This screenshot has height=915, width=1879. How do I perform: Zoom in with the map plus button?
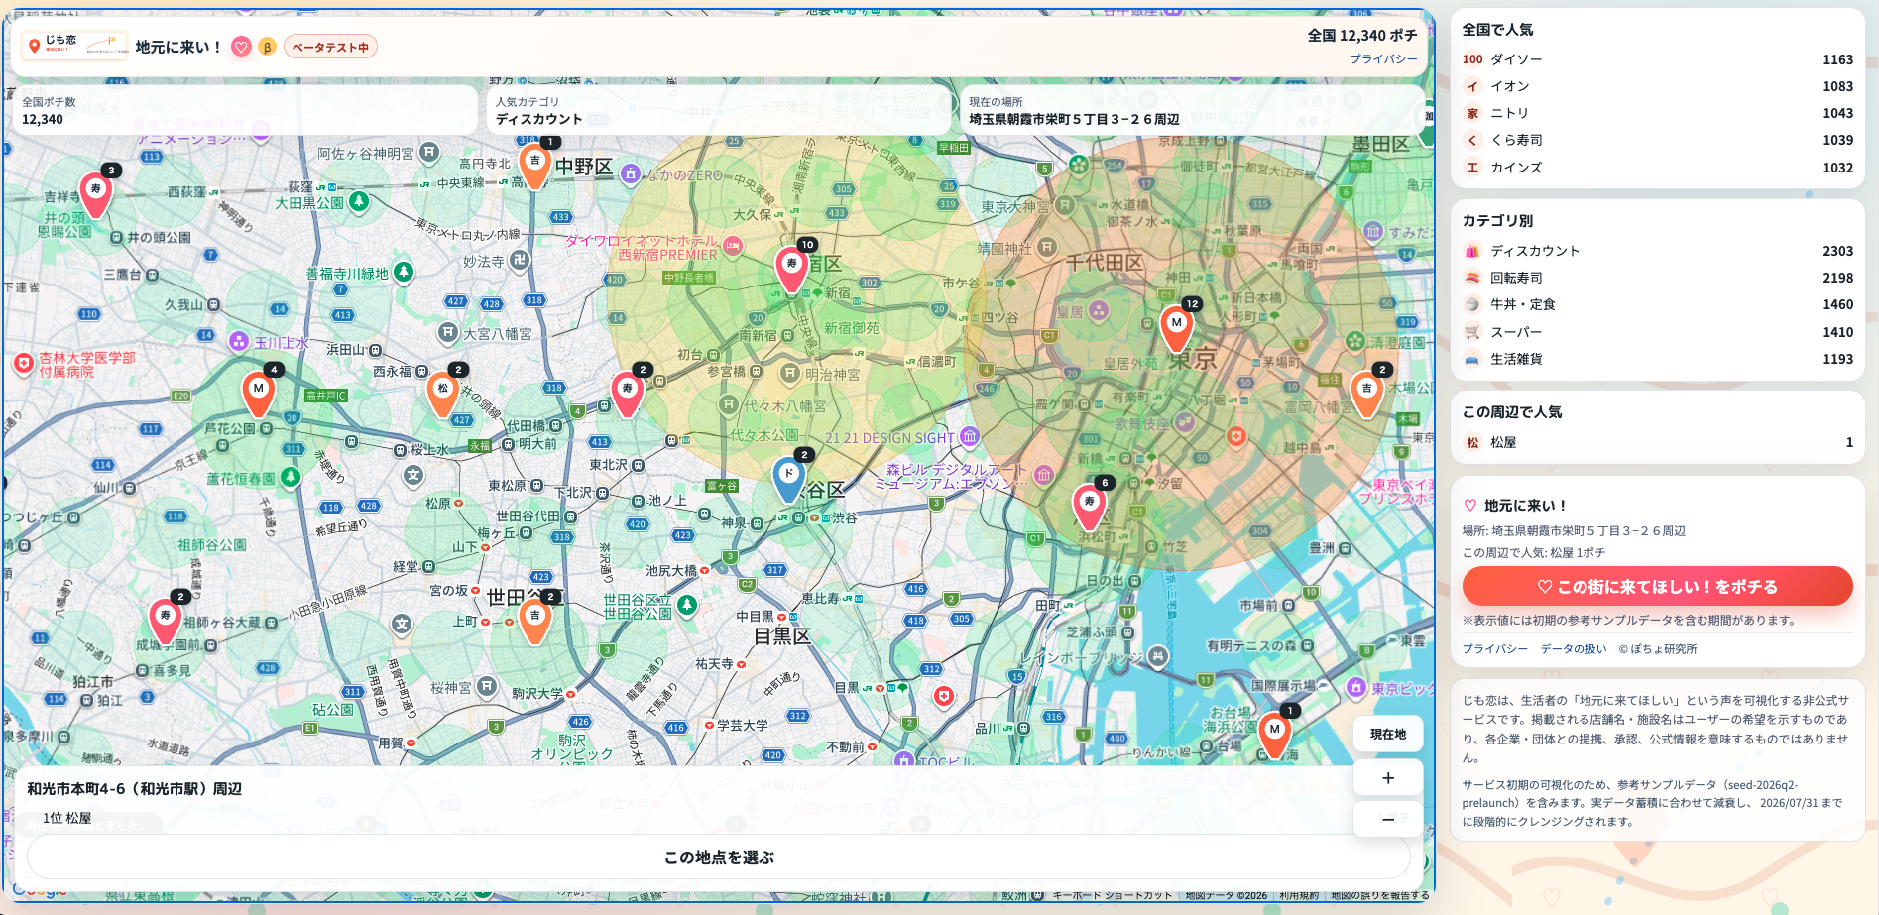[x=1388, y=778]
